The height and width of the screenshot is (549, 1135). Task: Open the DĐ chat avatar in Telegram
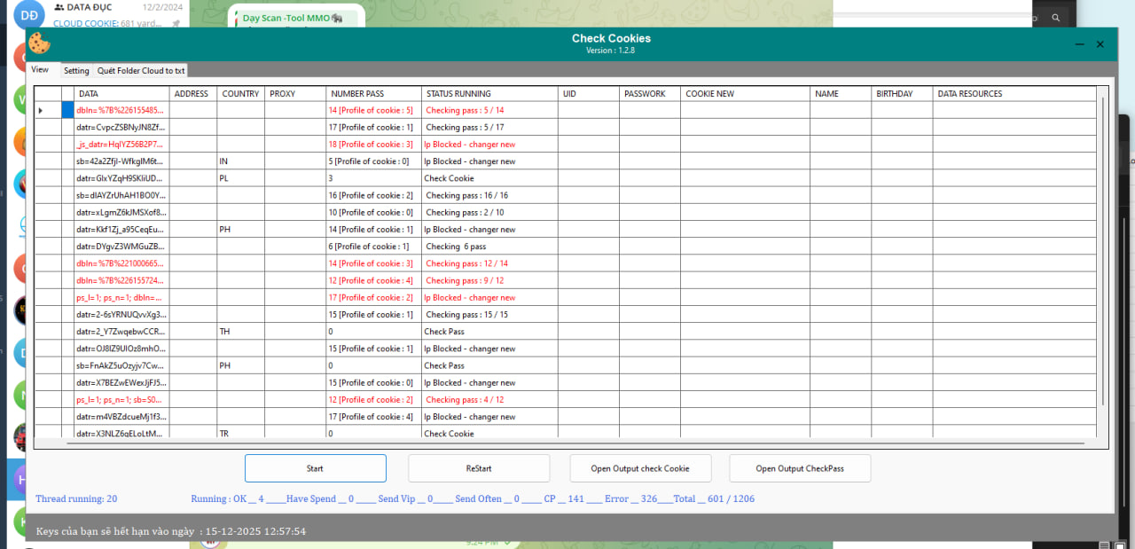pyautogui.click(x=29, y=15)
